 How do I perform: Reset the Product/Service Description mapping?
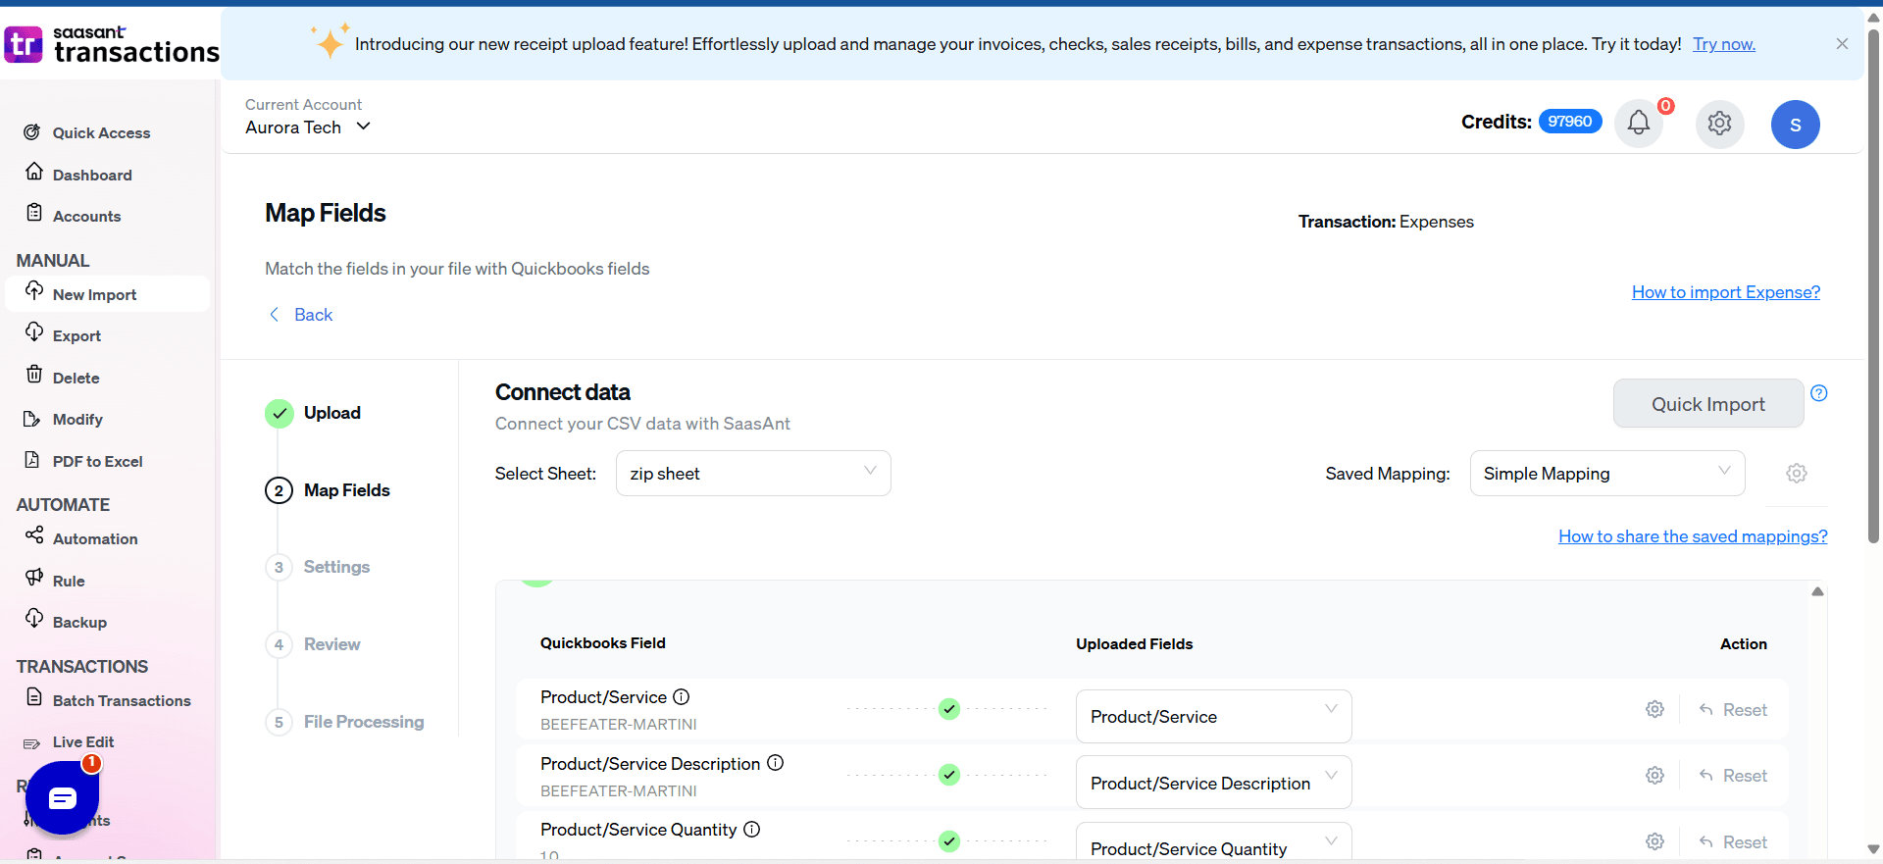[1733, 776]
